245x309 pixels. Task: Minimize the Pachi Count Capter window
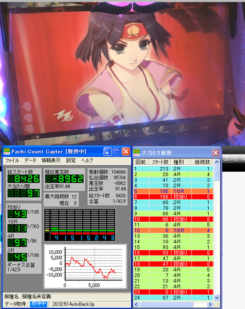(107, 152)
